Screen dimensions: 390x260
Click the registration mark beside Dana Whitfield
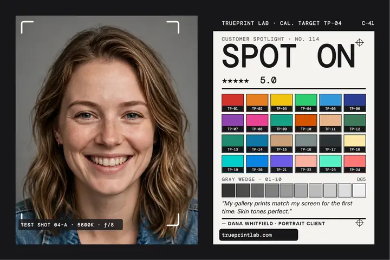pyautogui.click(x=360, y=223)
